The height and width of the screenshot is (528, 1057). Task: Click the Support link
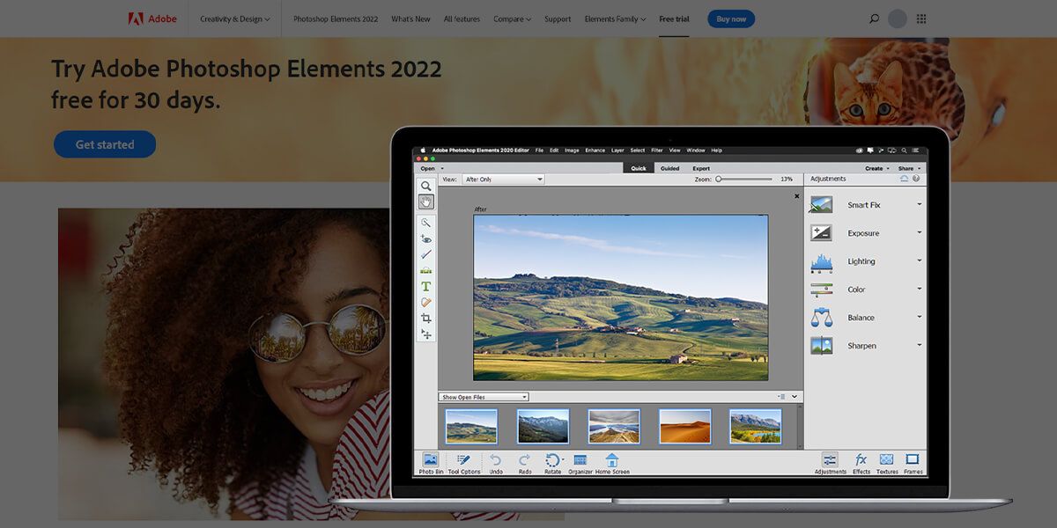pos(558,18)
